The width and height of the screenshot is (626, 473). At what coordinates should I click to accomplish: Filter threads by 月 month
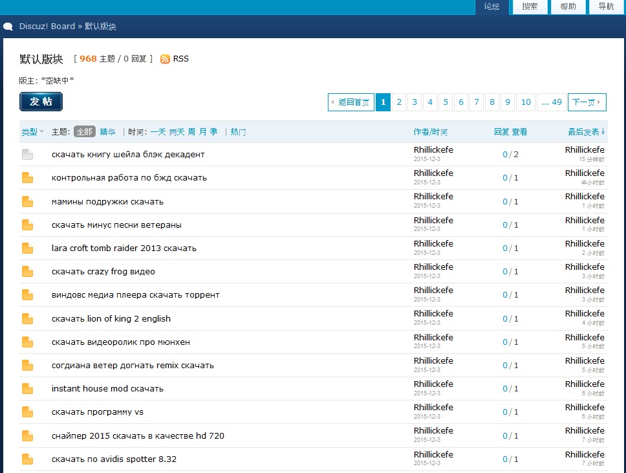coord(203,132)
